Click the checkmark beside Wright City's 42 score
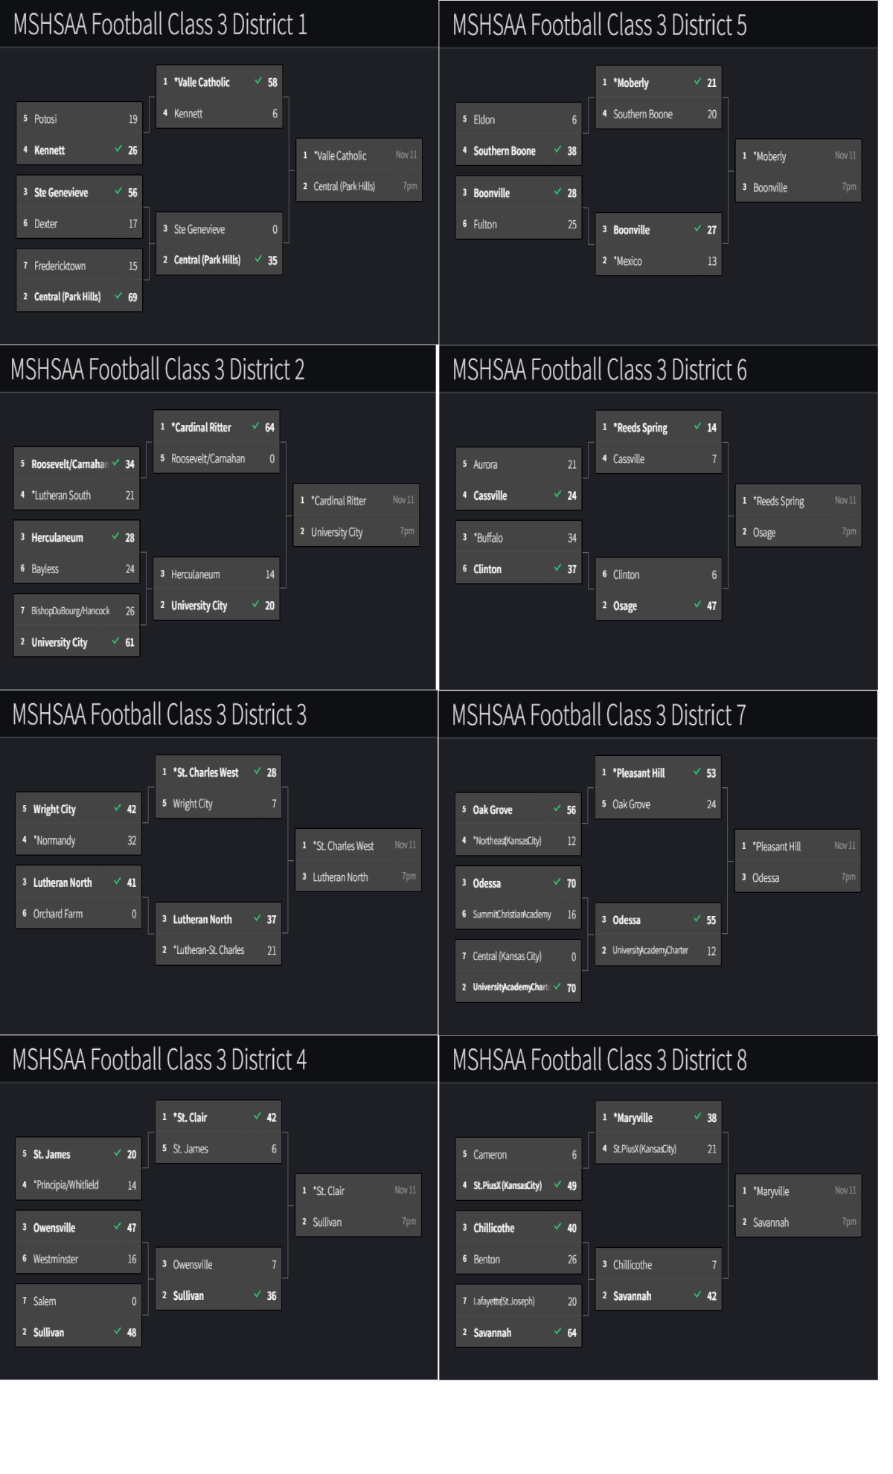 pyautogui.click(x=118, y=808)
